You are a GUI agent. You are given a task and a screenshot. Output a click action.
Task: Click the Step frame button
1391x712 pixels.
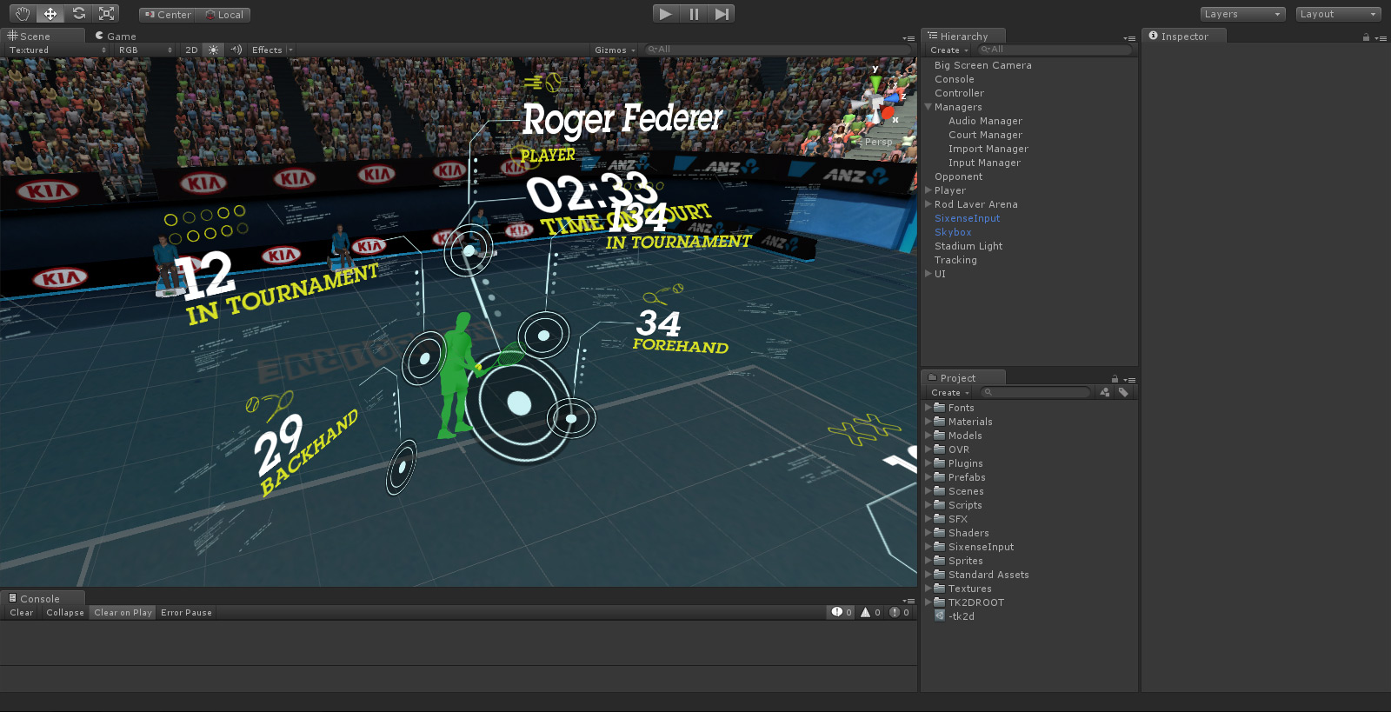[722, 14]
